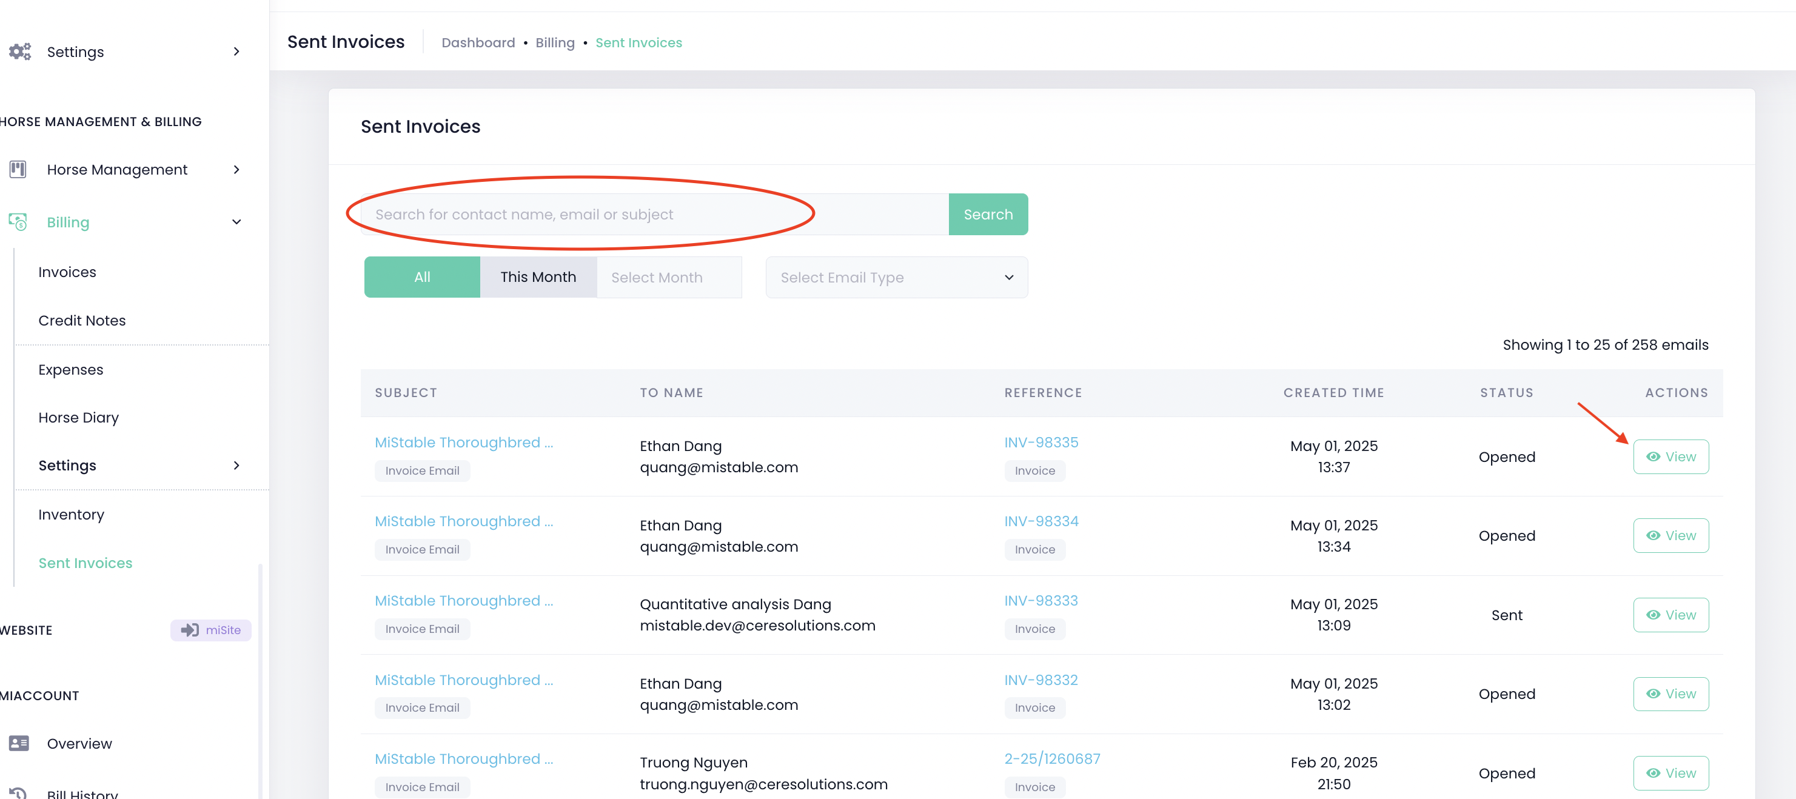Go to Billing breadcrumb link
The height and width of the screenshot is (799, 1796).
[555, 42]
